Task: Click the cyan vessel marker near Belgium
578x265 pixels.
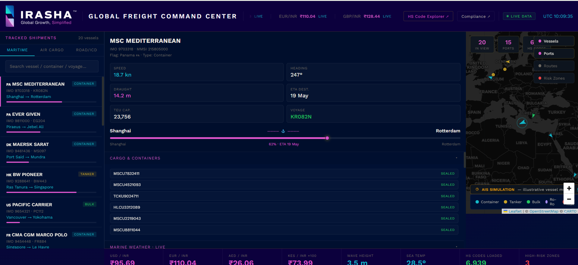Action: point(491,78)
